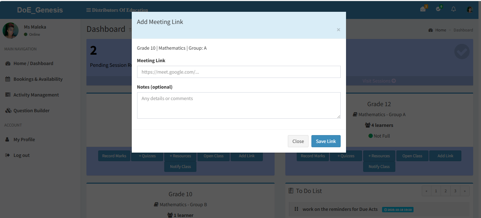Click Log out in the sidebar
481x218 pixels.
[x=21, y=155]
